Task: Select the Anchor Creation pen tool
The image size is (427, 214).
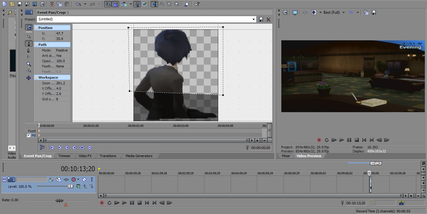Action: (29, 43)
